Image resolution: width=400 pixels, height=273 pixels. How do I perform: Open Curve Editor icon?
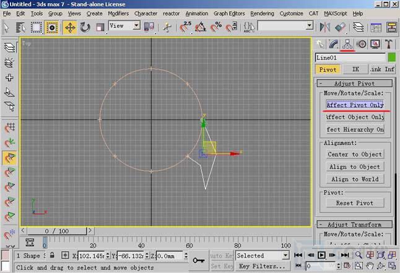376,28
